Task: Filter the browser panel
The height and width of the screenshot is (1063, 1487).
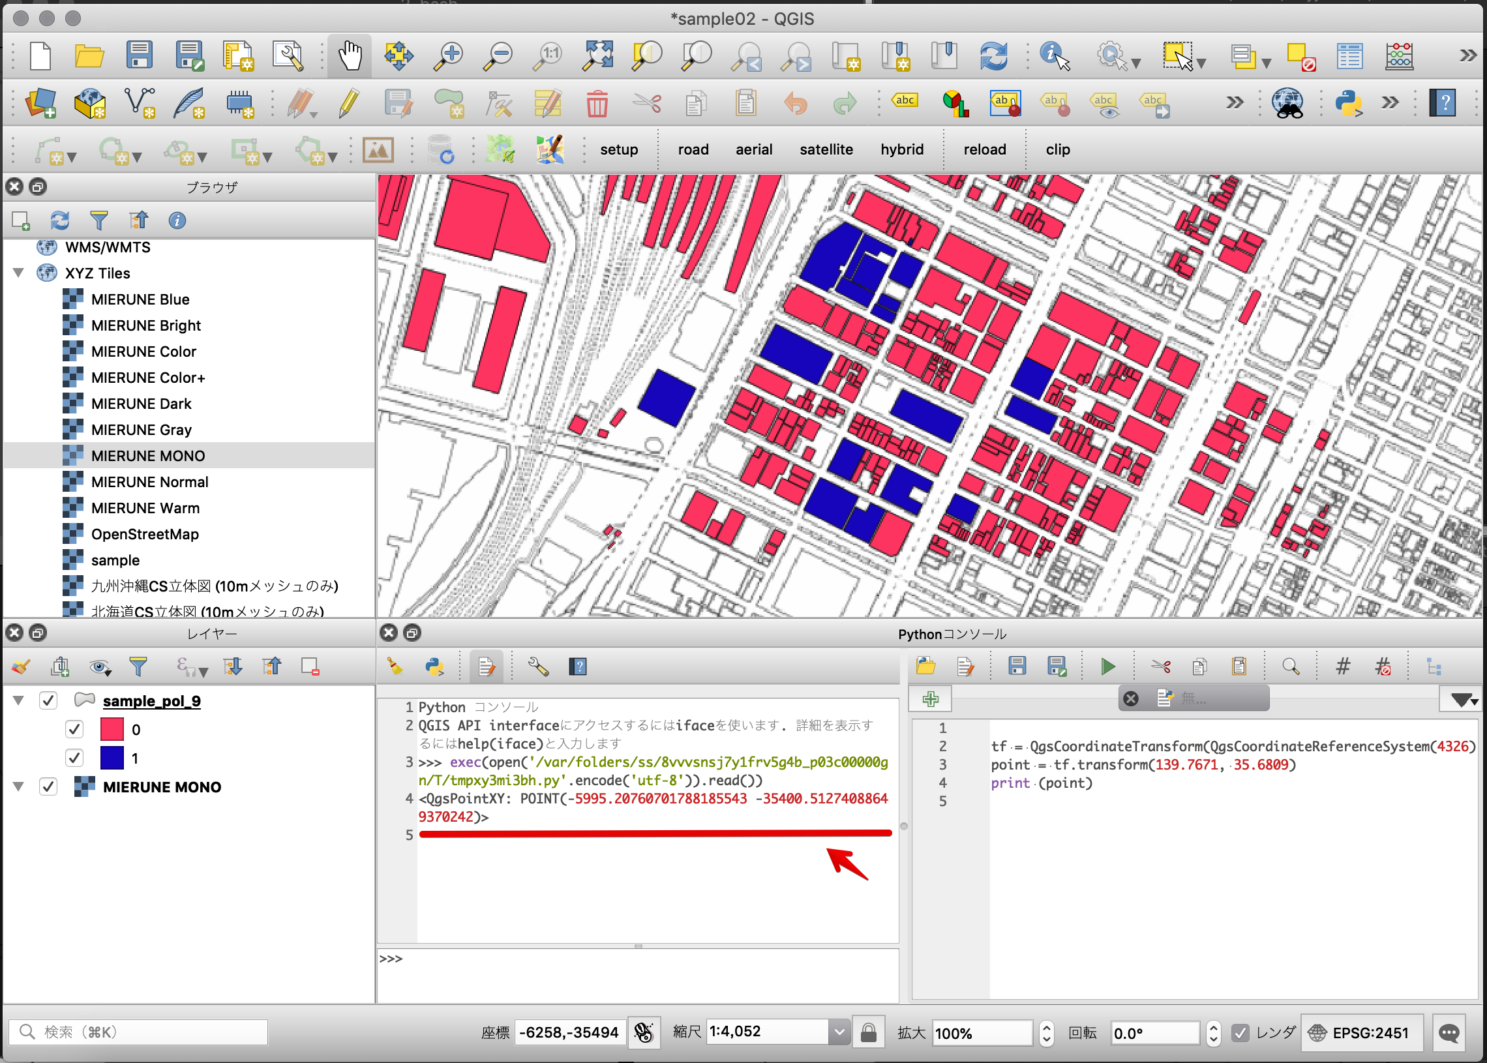Action: (x=99, y=220)
